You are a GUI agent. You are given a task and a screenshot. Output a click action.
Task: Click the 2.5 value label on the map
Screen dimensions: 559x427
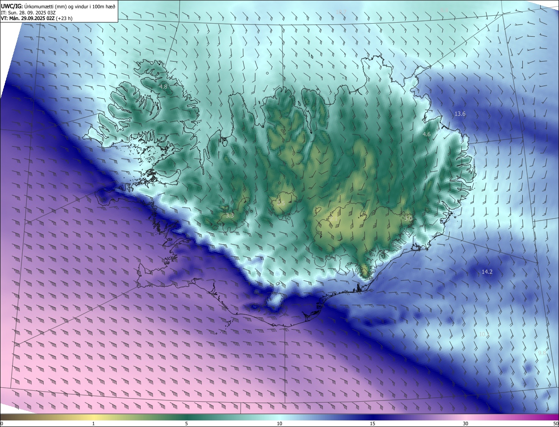(x=281, y=203)
